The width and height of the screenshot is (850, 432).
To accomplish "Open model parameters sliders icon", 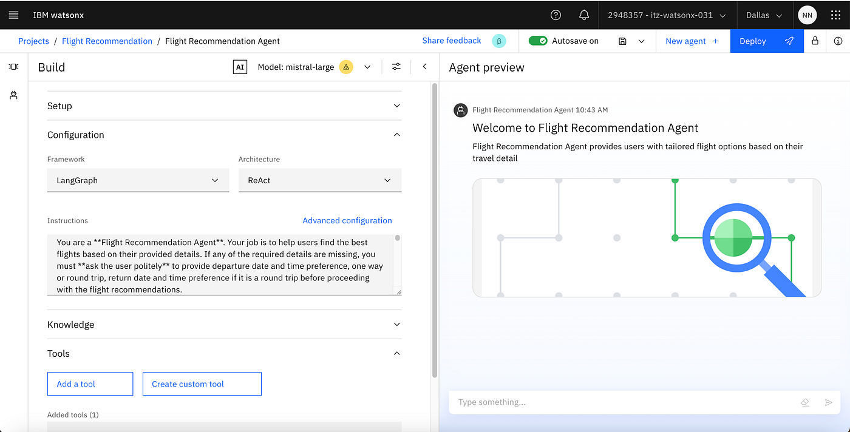I will pyautogui.click(x=396, y=67).
